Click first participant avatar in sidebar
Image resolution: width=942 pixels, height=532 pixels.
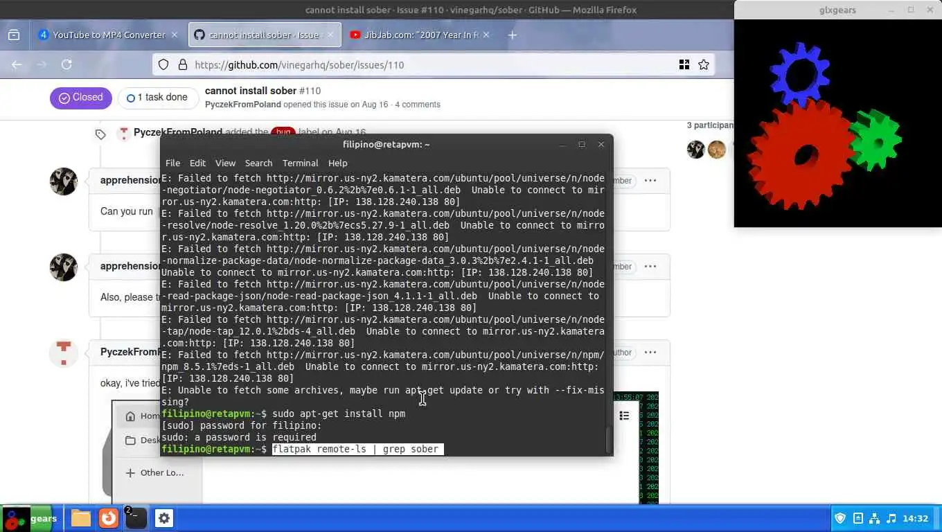(x=695, y=149)
